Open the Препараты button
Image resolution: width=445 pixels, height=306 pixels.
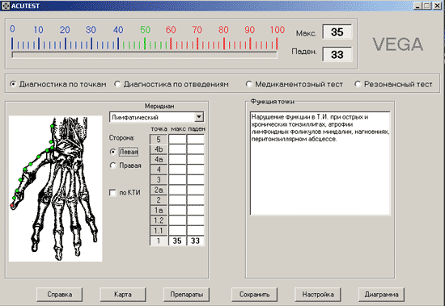[x=186, y=295]
